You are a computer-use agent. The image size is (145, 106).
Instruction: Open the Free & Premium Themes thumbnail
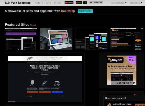(21, 39)
